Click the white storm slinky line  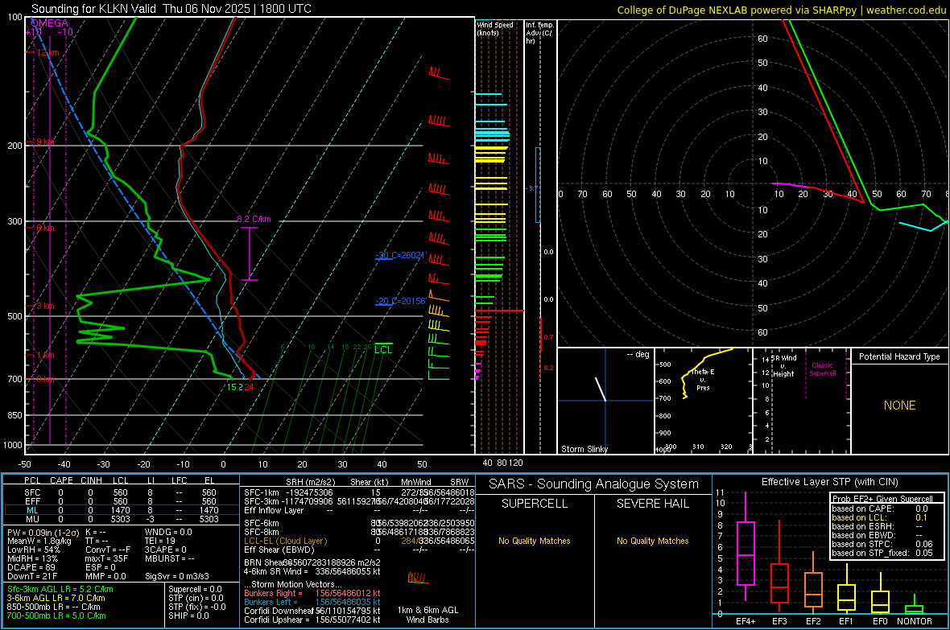[x=601, y=389]
